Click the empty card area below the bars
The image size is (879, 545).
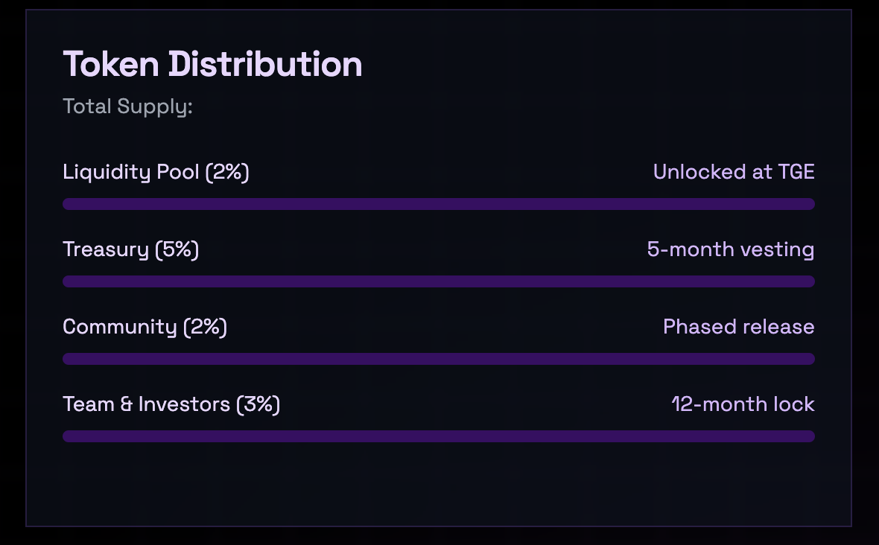tap(438, 484)
